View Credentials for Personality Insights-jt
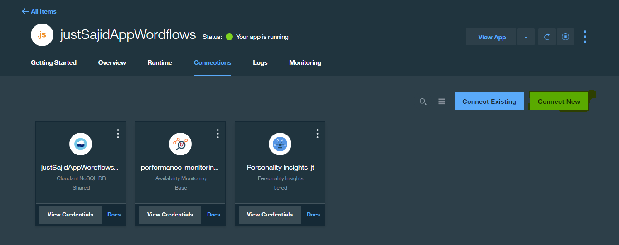Image resolution: width=619 pixels, height=245 pixels. (270, 215)
